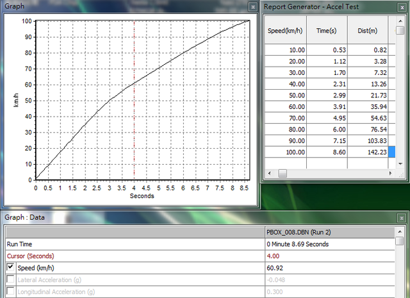The image size is (410, 298).
Task: Click the Report Generator horizontal scrollbar thumb
Action: tap(283, 173)
